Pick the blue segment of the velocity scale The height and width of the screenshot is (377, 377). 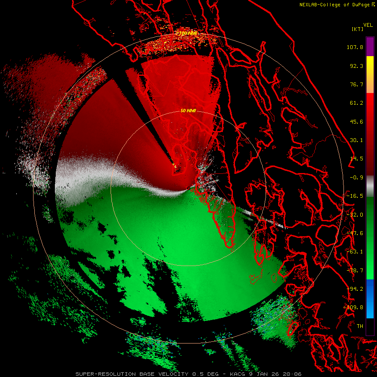pyautogui.click(x=370, y=299)
